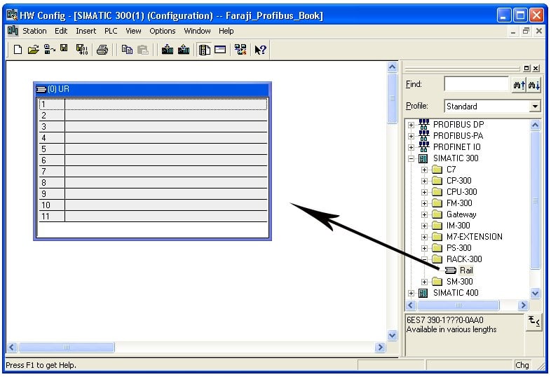Screen dimensions: 551x377
Task: Expand the PROFINET IO tree node
Action: [411, 147]
